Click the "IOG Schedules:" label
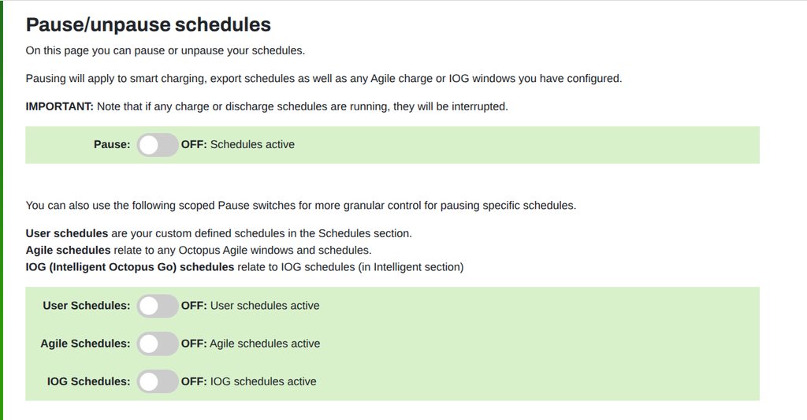The height and width of the screenshot is (420, 807). pyautogui.click(x=88, y=381)
